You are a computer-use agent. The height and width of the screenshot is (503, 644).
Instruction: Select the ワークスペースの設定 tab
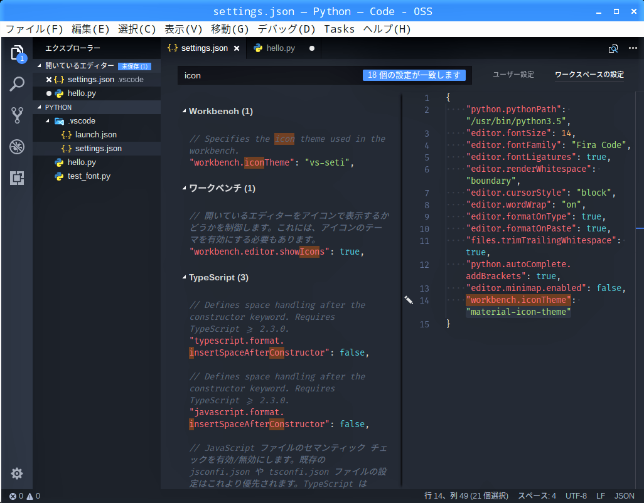[589, 75]
